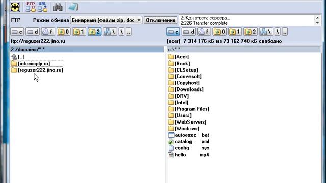The height and width of the screenshot is (183, 326).
Task: Select the [reguzer222.jino.ru] folder
Action: (37, 70)
